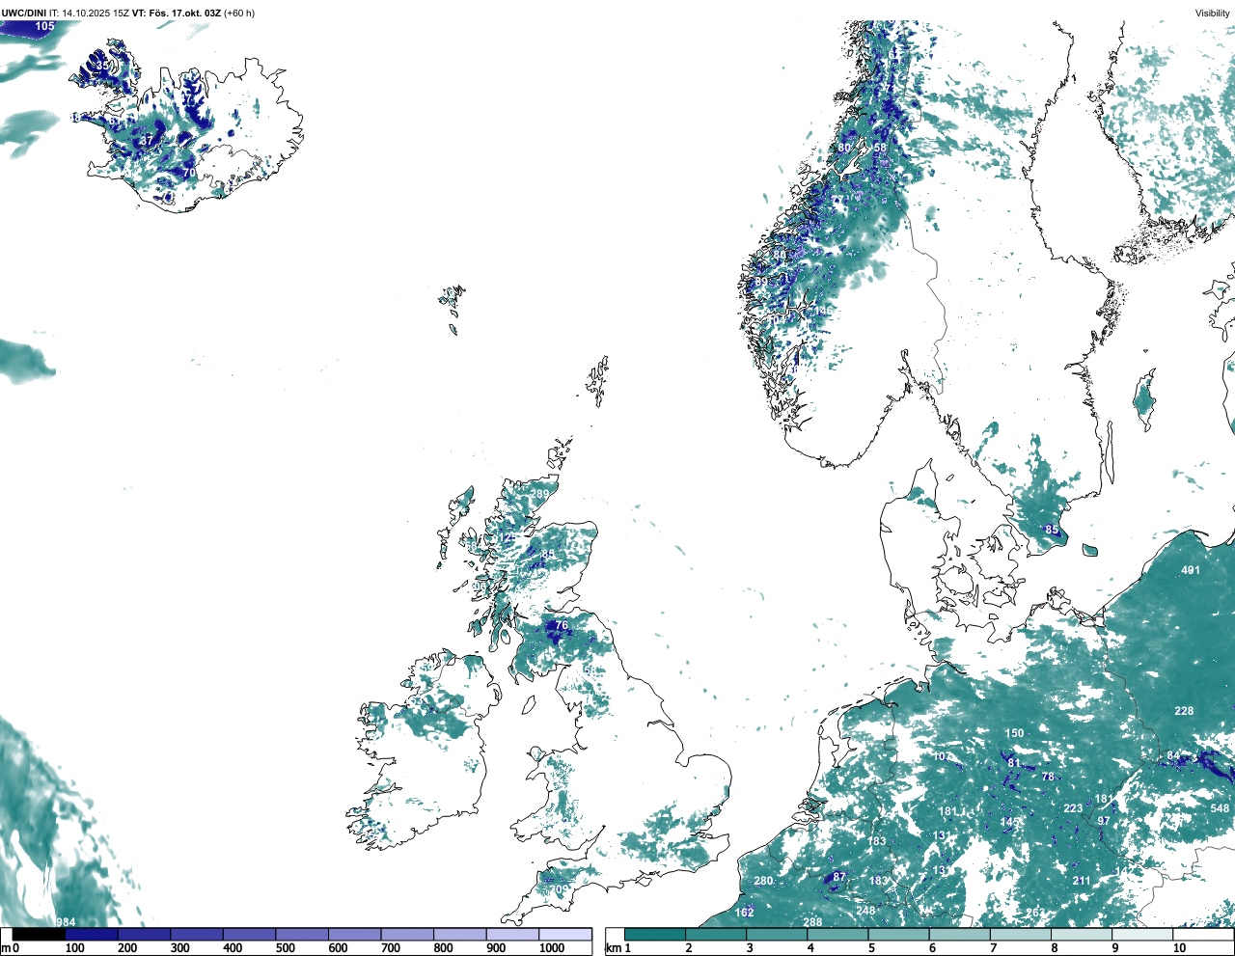Click the '211' value in southern Germany
Viewport: 1235px width, 956px height.
tap(1082, 881)
